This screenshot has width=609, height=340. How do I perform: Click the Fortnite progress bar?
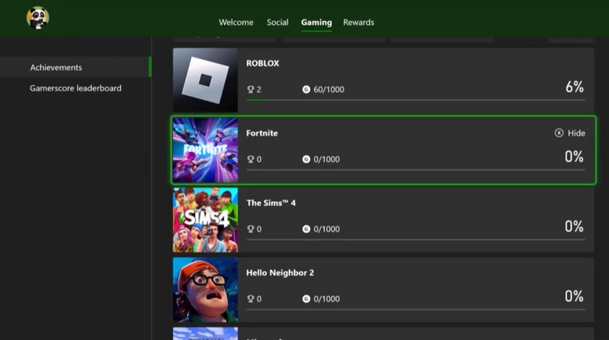coord(415,170)
